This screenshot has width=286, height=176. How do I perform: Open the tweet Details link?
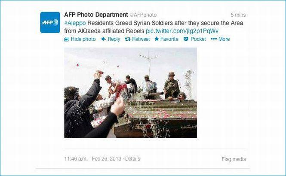(x=132, y=159)
